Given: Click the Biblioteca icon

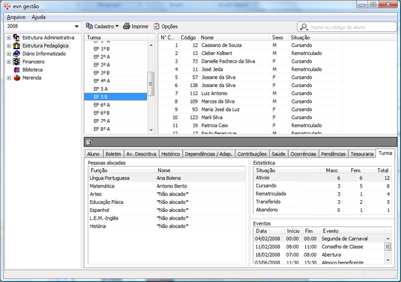Looking at the screenshot, I should pos(17,70).
